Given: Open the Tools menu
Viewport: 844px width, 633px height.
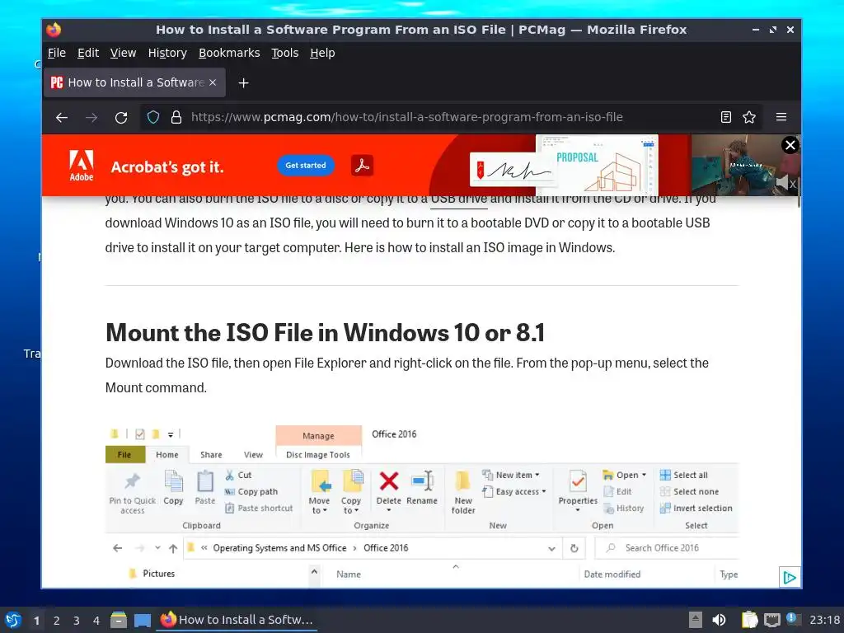Looking at the screenshot, I should [284, 53].
